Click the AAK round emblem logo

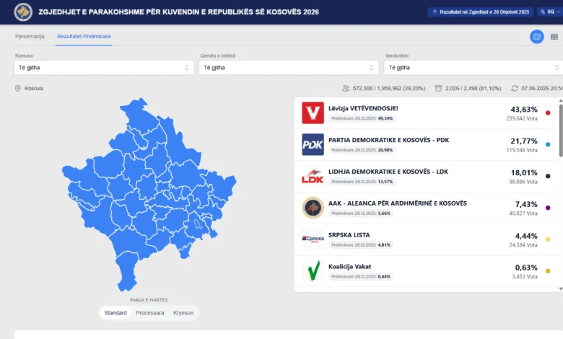313,207
